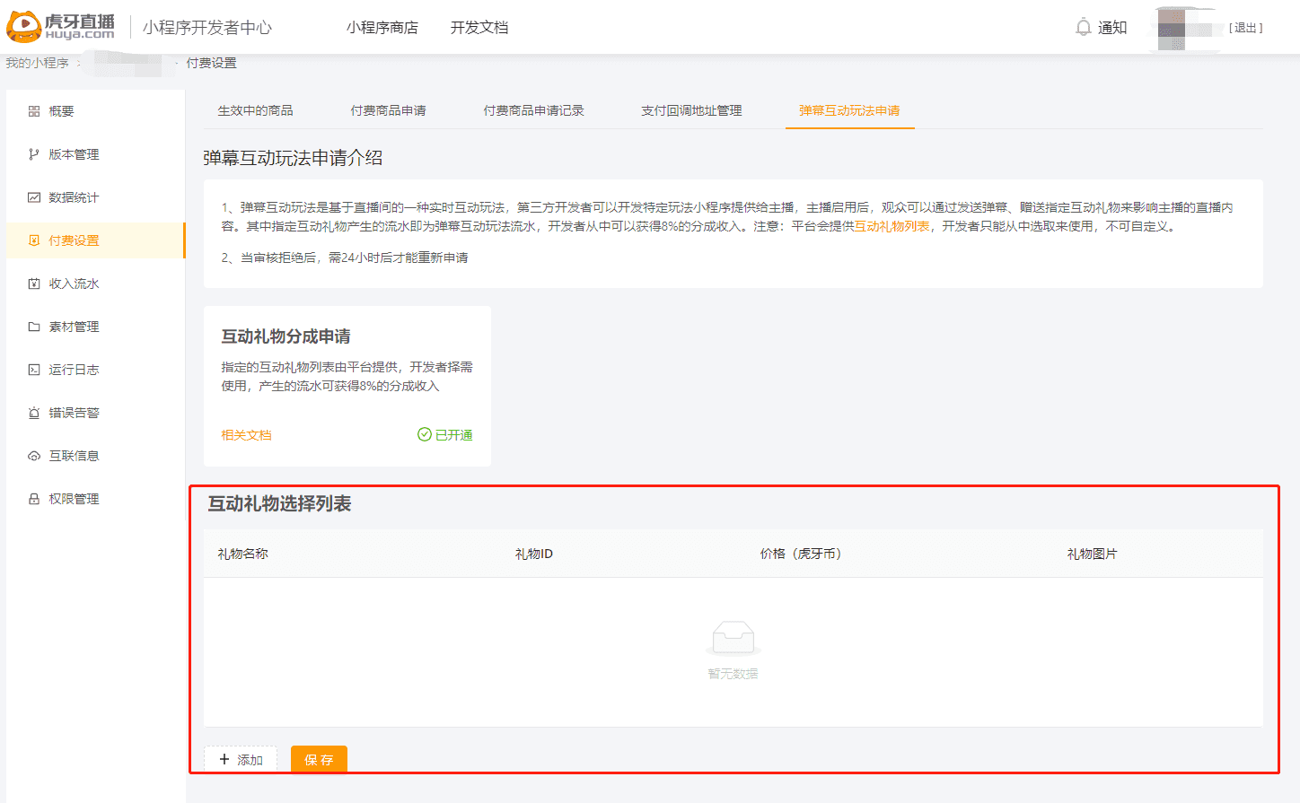Open 开发文档 in top navigation
The width and height of the screenshot is (1300, 803).
[479, 28]
